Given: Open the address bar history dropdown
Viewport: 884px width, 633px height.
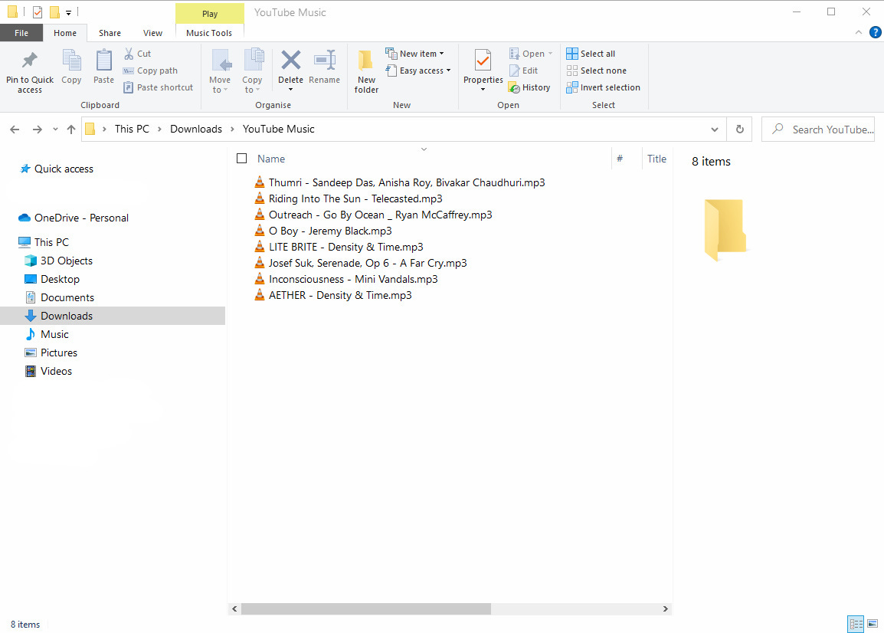Looking at the screenshot, I should pos(715,130).
